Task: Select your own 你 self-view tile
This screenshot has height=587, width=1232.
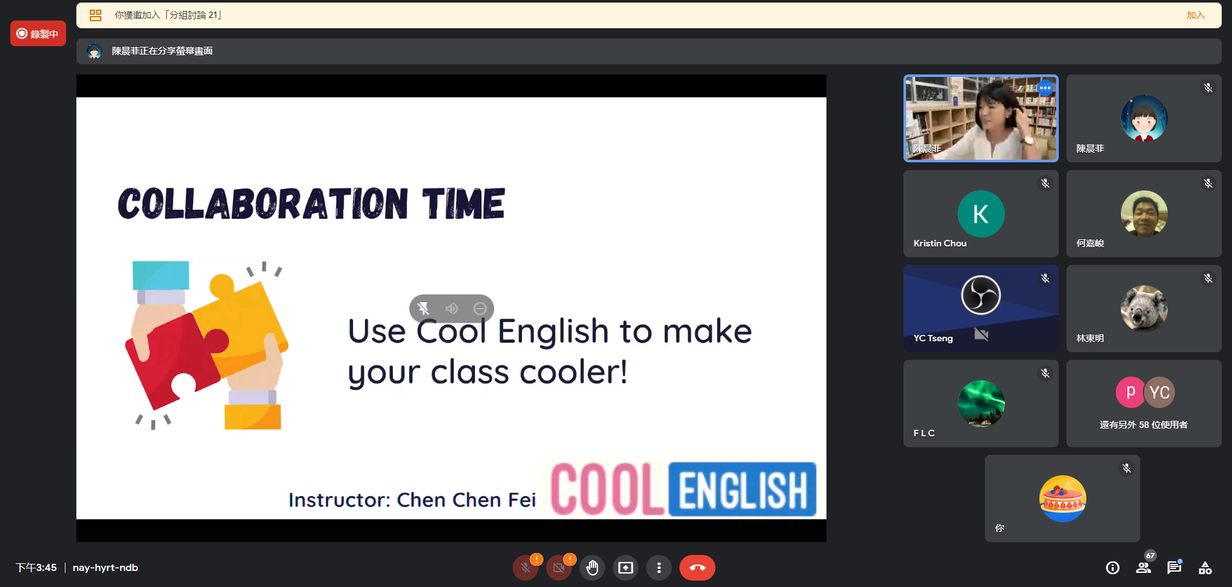Action: pyautogui.click(x=1062, y=498)
